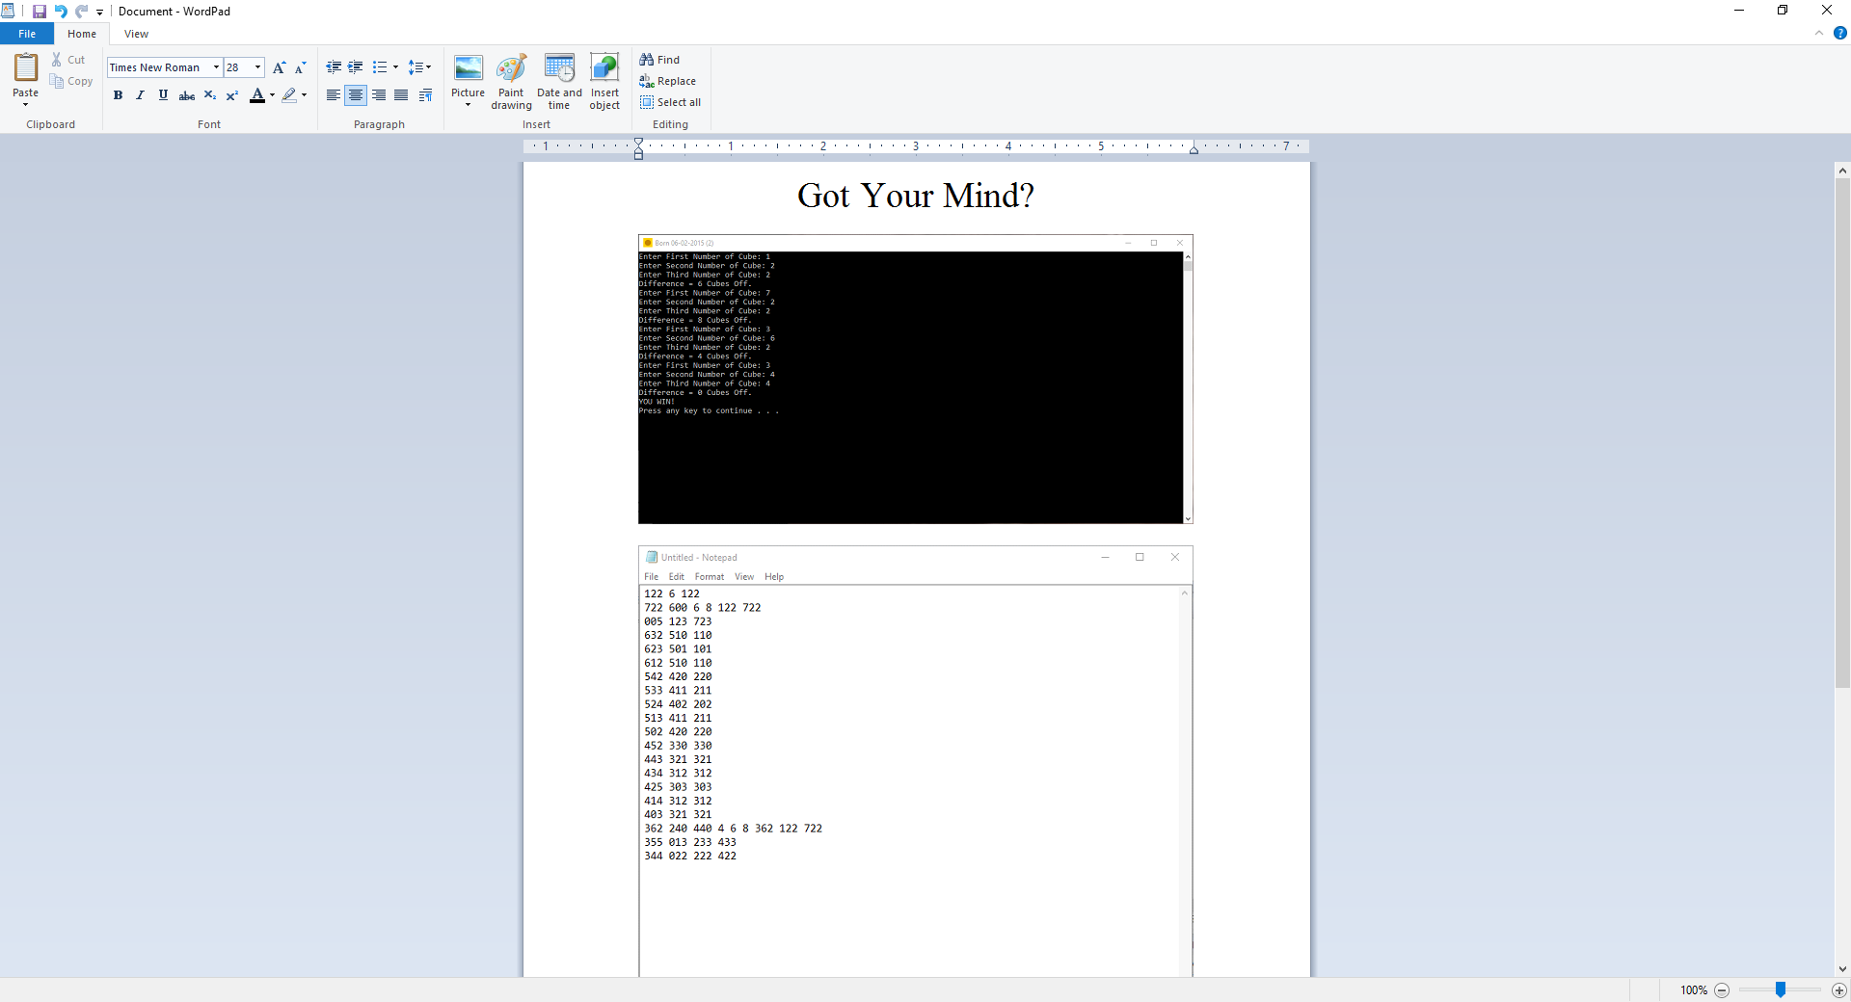Click Find in Editing group
1851x1002 pixels.
click(x=660, y=60)
